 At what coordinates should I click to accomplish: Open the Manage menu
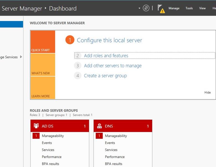tap(174, 8)
